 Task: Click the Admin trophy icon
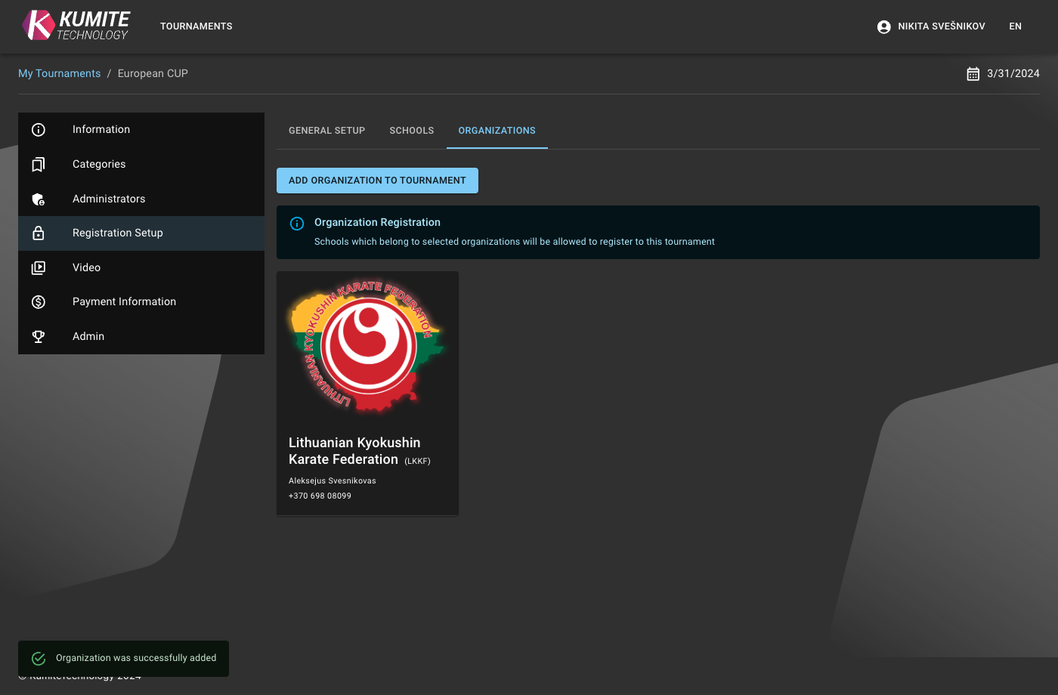coord(39,337)
